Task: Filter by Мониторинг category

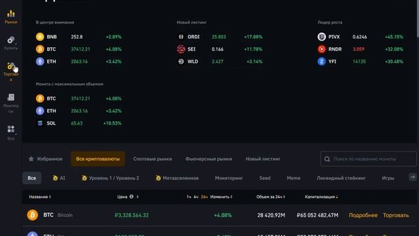Action: pos(229,178)
